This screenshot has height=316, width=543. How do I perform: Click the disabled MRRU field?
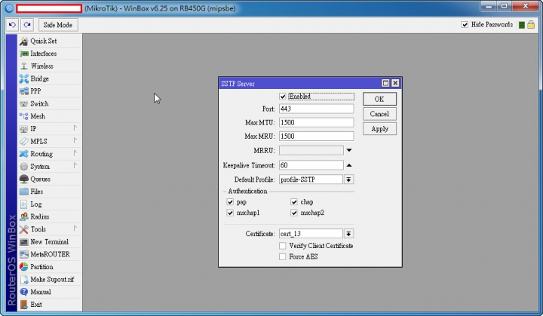[311, 150]
